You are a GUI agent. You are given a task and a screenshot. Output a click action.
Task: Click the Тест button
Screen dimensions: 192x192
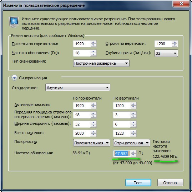tap(138, 182)
